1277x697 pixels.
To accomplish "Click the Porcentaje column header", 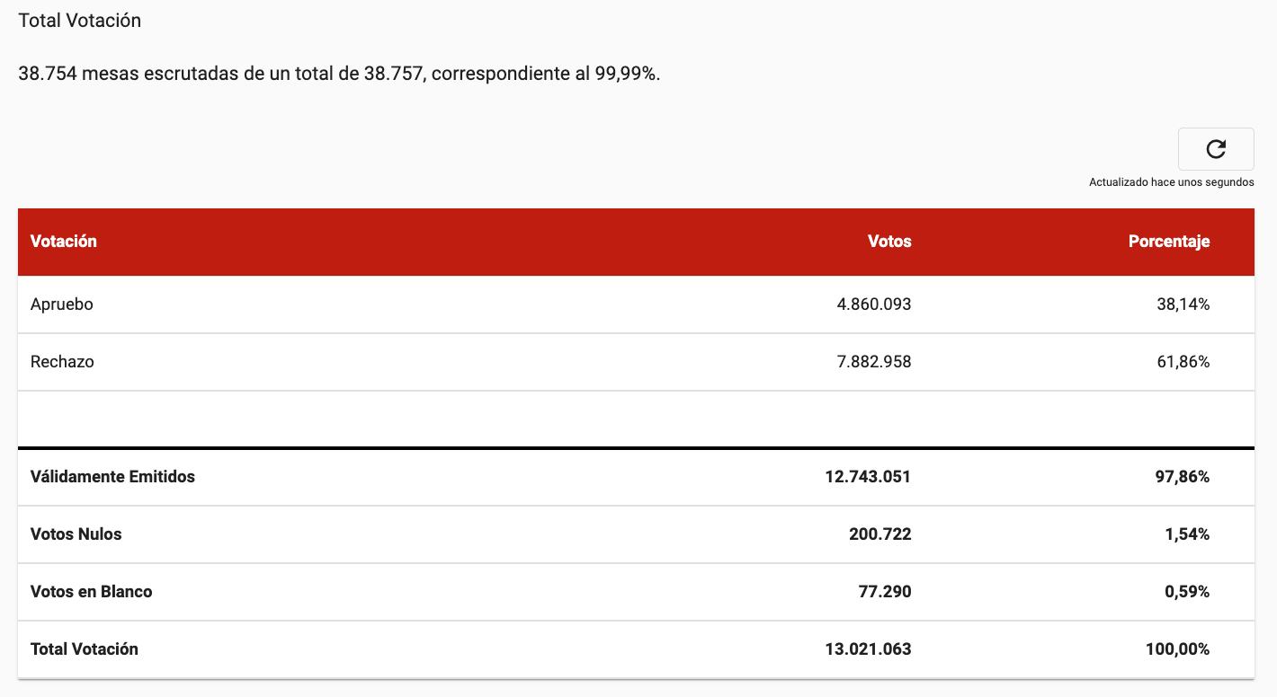I will pos(1168,242).
